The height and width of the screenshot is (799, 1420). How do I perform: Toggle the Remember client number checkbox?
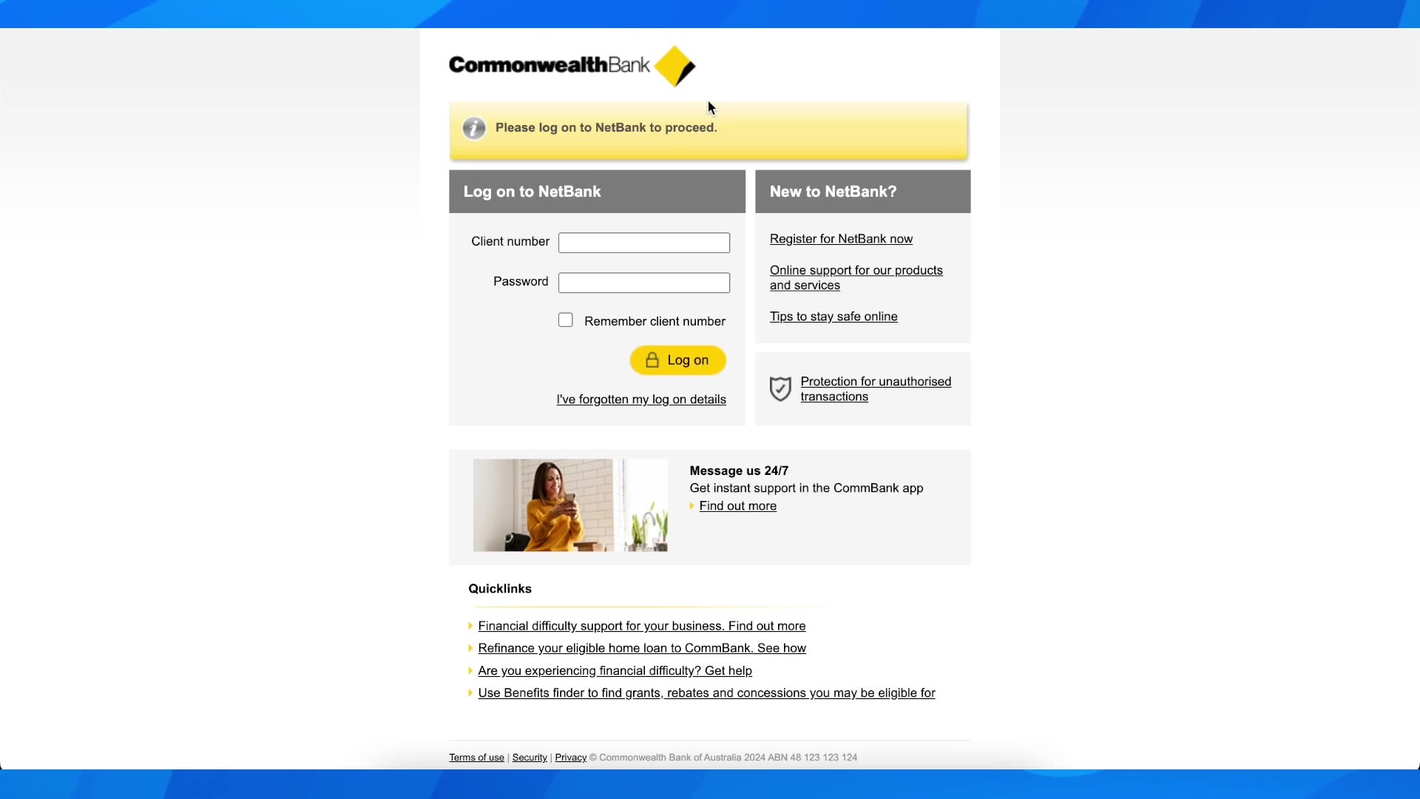[x=566, y=319]
